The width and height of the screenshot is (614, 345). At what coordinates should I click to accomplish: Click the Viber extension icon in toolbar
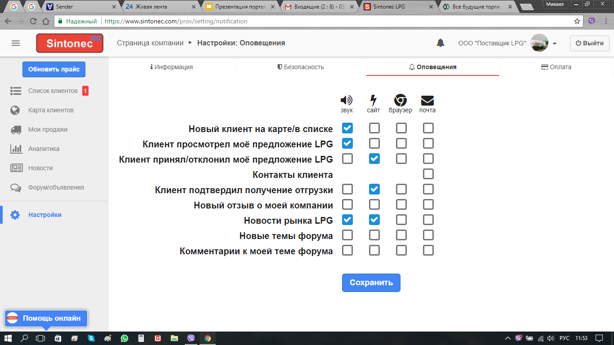click(x=592, y=21)
